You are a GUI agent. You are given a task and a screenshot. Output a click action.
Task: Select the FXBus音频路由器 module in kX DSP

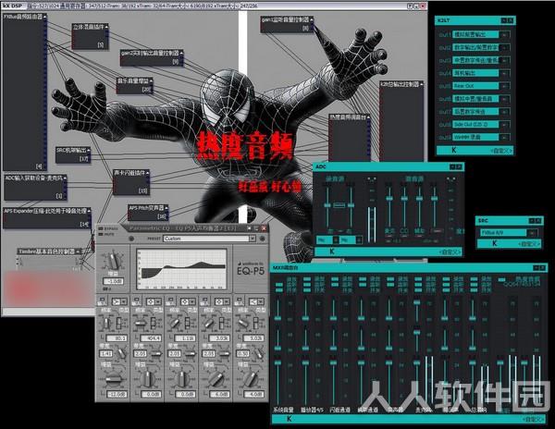(24, 92)
